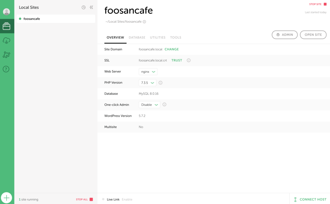Screen dimensions: 330x204
Task: Enable the Live Link toggle
Action: (127, 199)
